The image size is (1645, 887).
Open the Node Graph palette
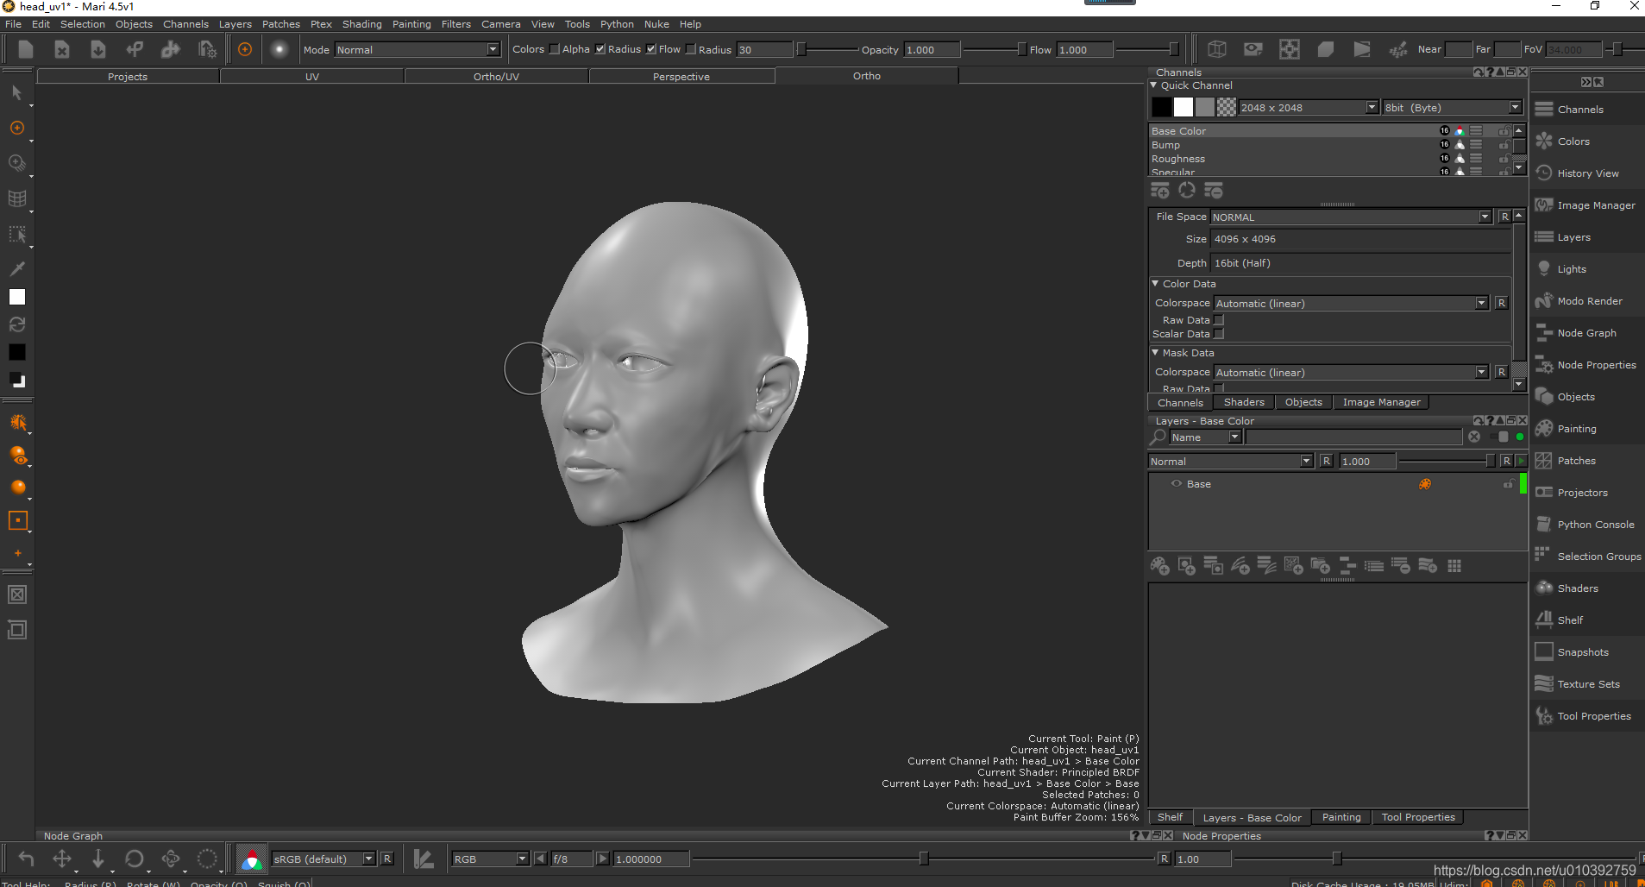(x=1585, y=333)
